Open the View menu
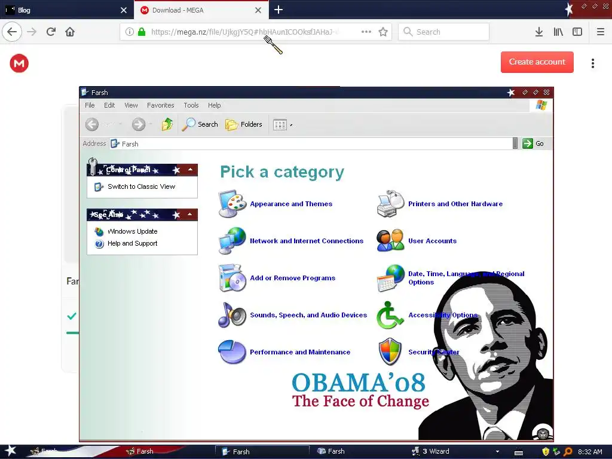 [x=131, y=105]
